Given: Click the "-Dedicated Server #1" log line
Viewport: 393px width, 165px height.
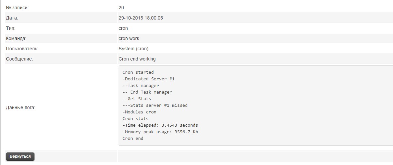Looking at the screenshot, I should pyautogui.click(x=148, y=79).
